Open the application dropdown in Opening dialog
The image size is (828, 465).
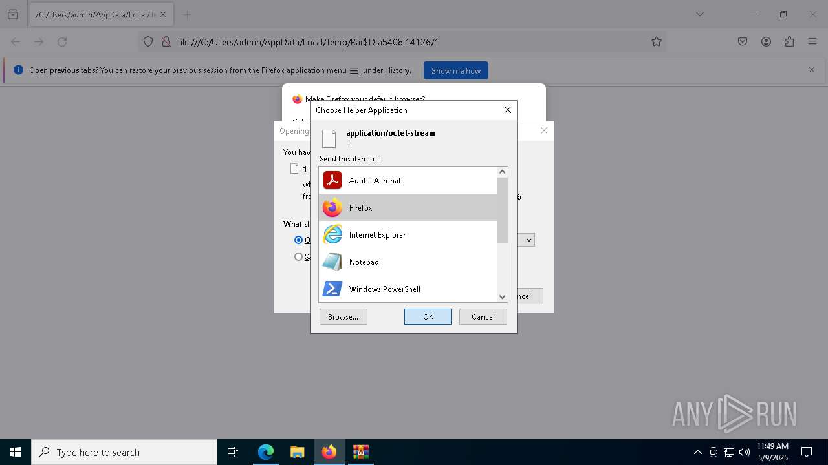pos(528,240)
